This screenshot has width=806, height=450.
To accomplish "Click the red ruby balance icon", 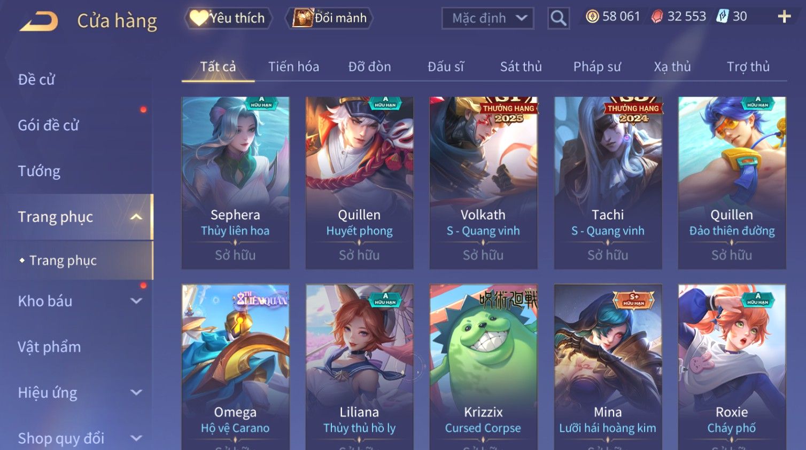I will (657, 17).
